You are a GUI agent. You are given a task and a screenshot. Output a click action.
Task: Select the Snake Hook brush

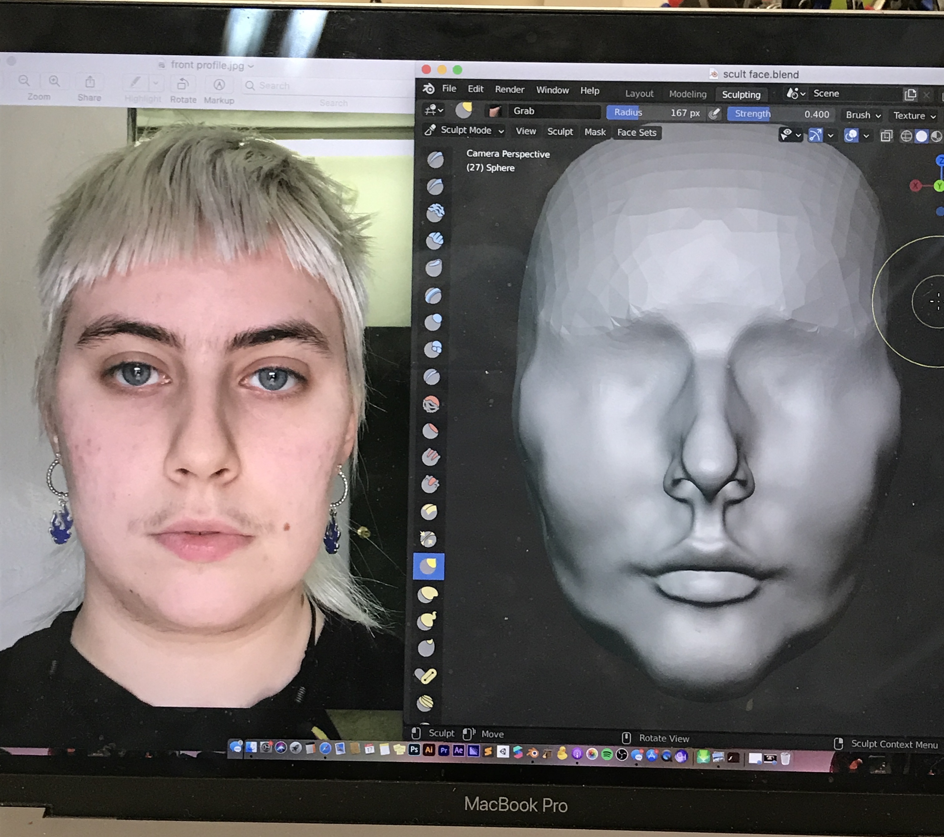[x=427, y=621]
